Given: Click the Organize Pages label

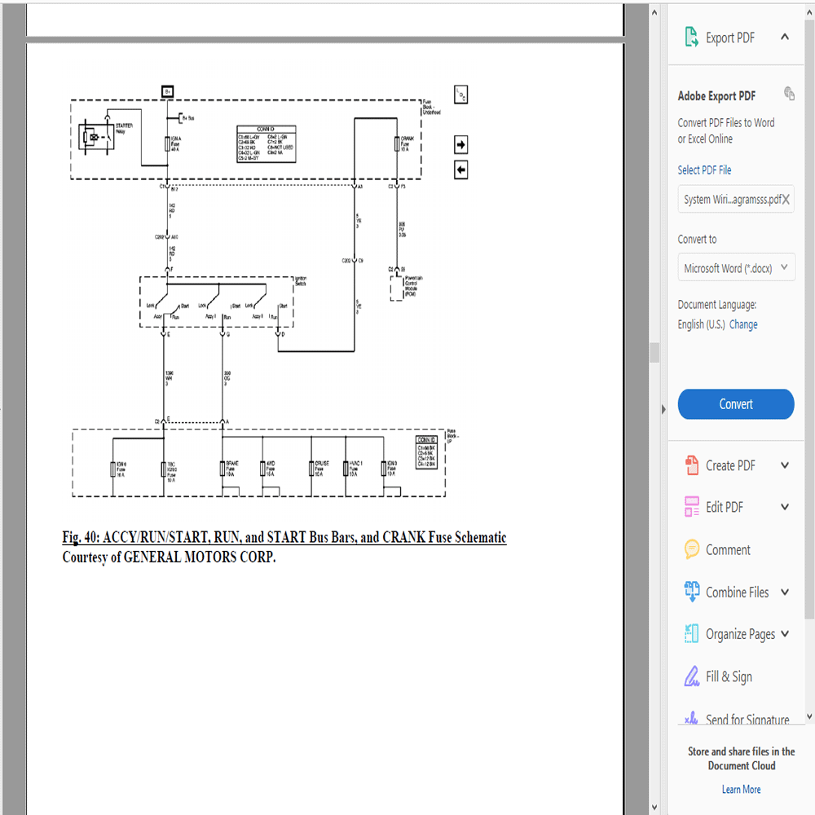Looking at the screenshot, I should tap(740, 634).
